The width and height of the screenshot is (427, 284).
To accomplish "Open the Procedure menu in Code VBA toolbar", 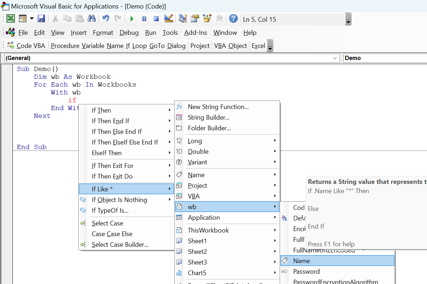I will click(65, 46).
